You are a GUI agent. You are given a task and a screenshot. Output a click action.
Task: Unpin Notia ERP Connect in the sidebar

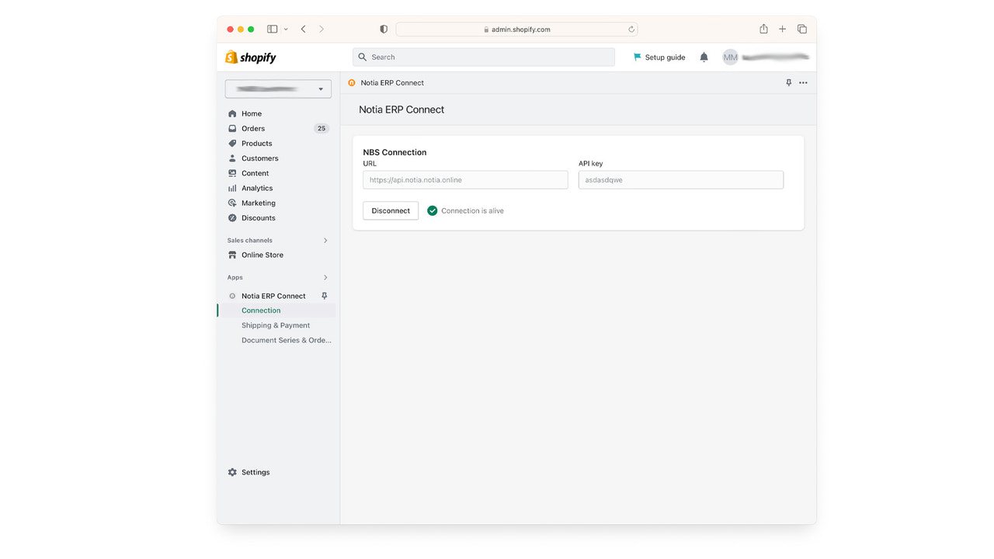(325, 296)
